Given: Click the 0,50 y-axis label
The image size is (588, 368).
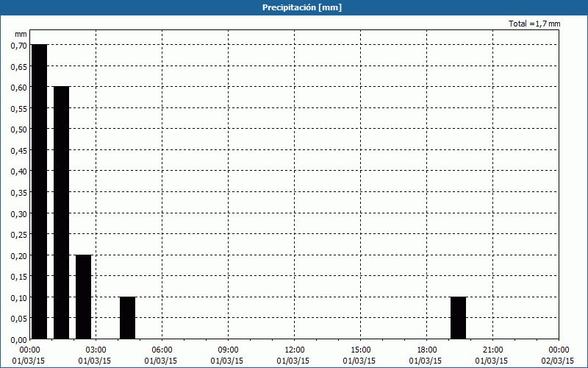Looking at the screenshot, I should 19,130.
